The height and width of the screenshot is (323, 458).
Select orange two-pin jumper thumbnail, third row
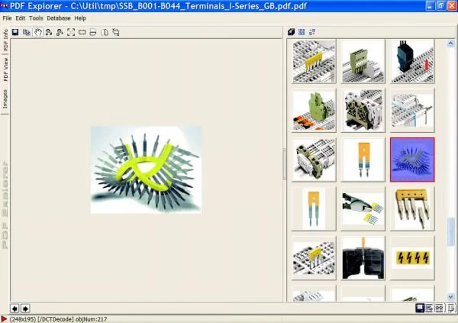pos(363,159)
